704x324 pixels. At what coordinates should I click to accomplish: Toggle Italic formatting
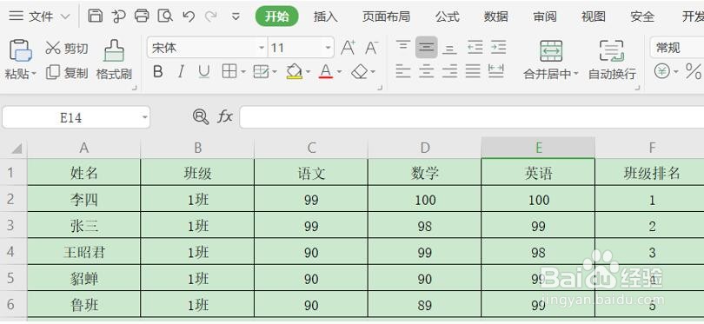coord(181,72)
